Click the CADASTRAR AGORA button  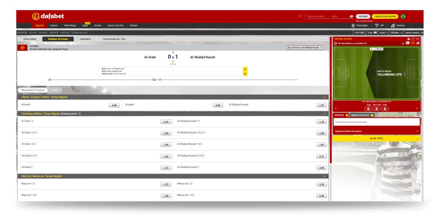pos(385,17)
